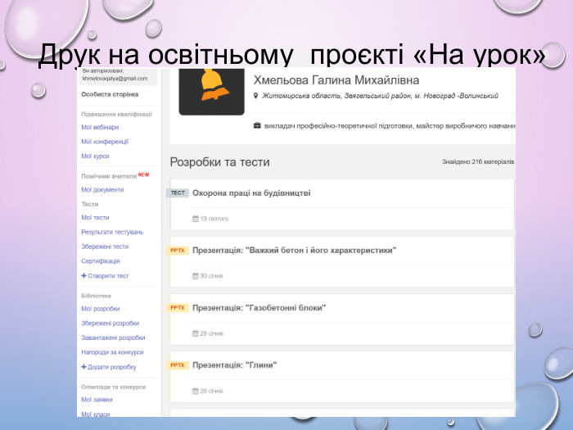Open presentation Важкий бетон і його характеристики

click(295, 251)
